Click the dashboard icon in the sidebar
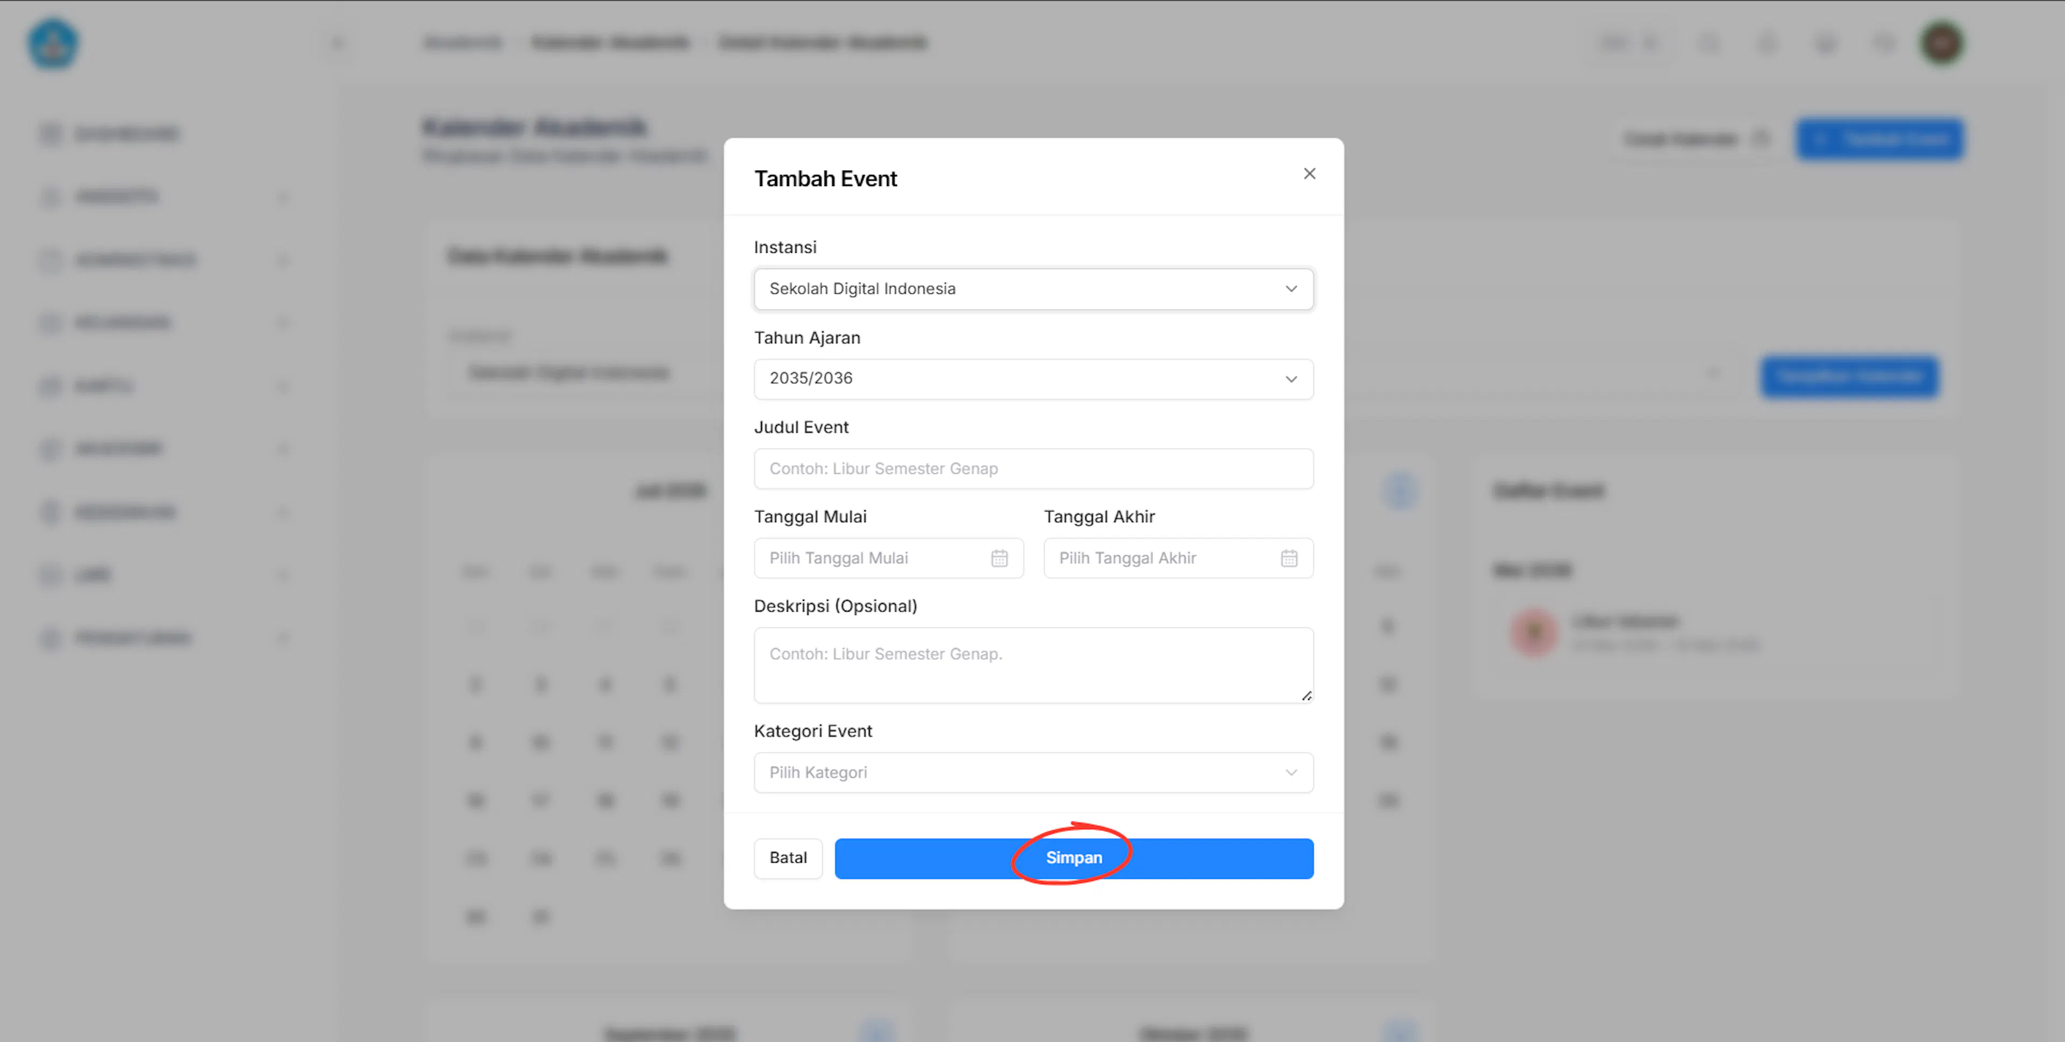Viewport: 2065px width, 1042px height. point(49,134)
